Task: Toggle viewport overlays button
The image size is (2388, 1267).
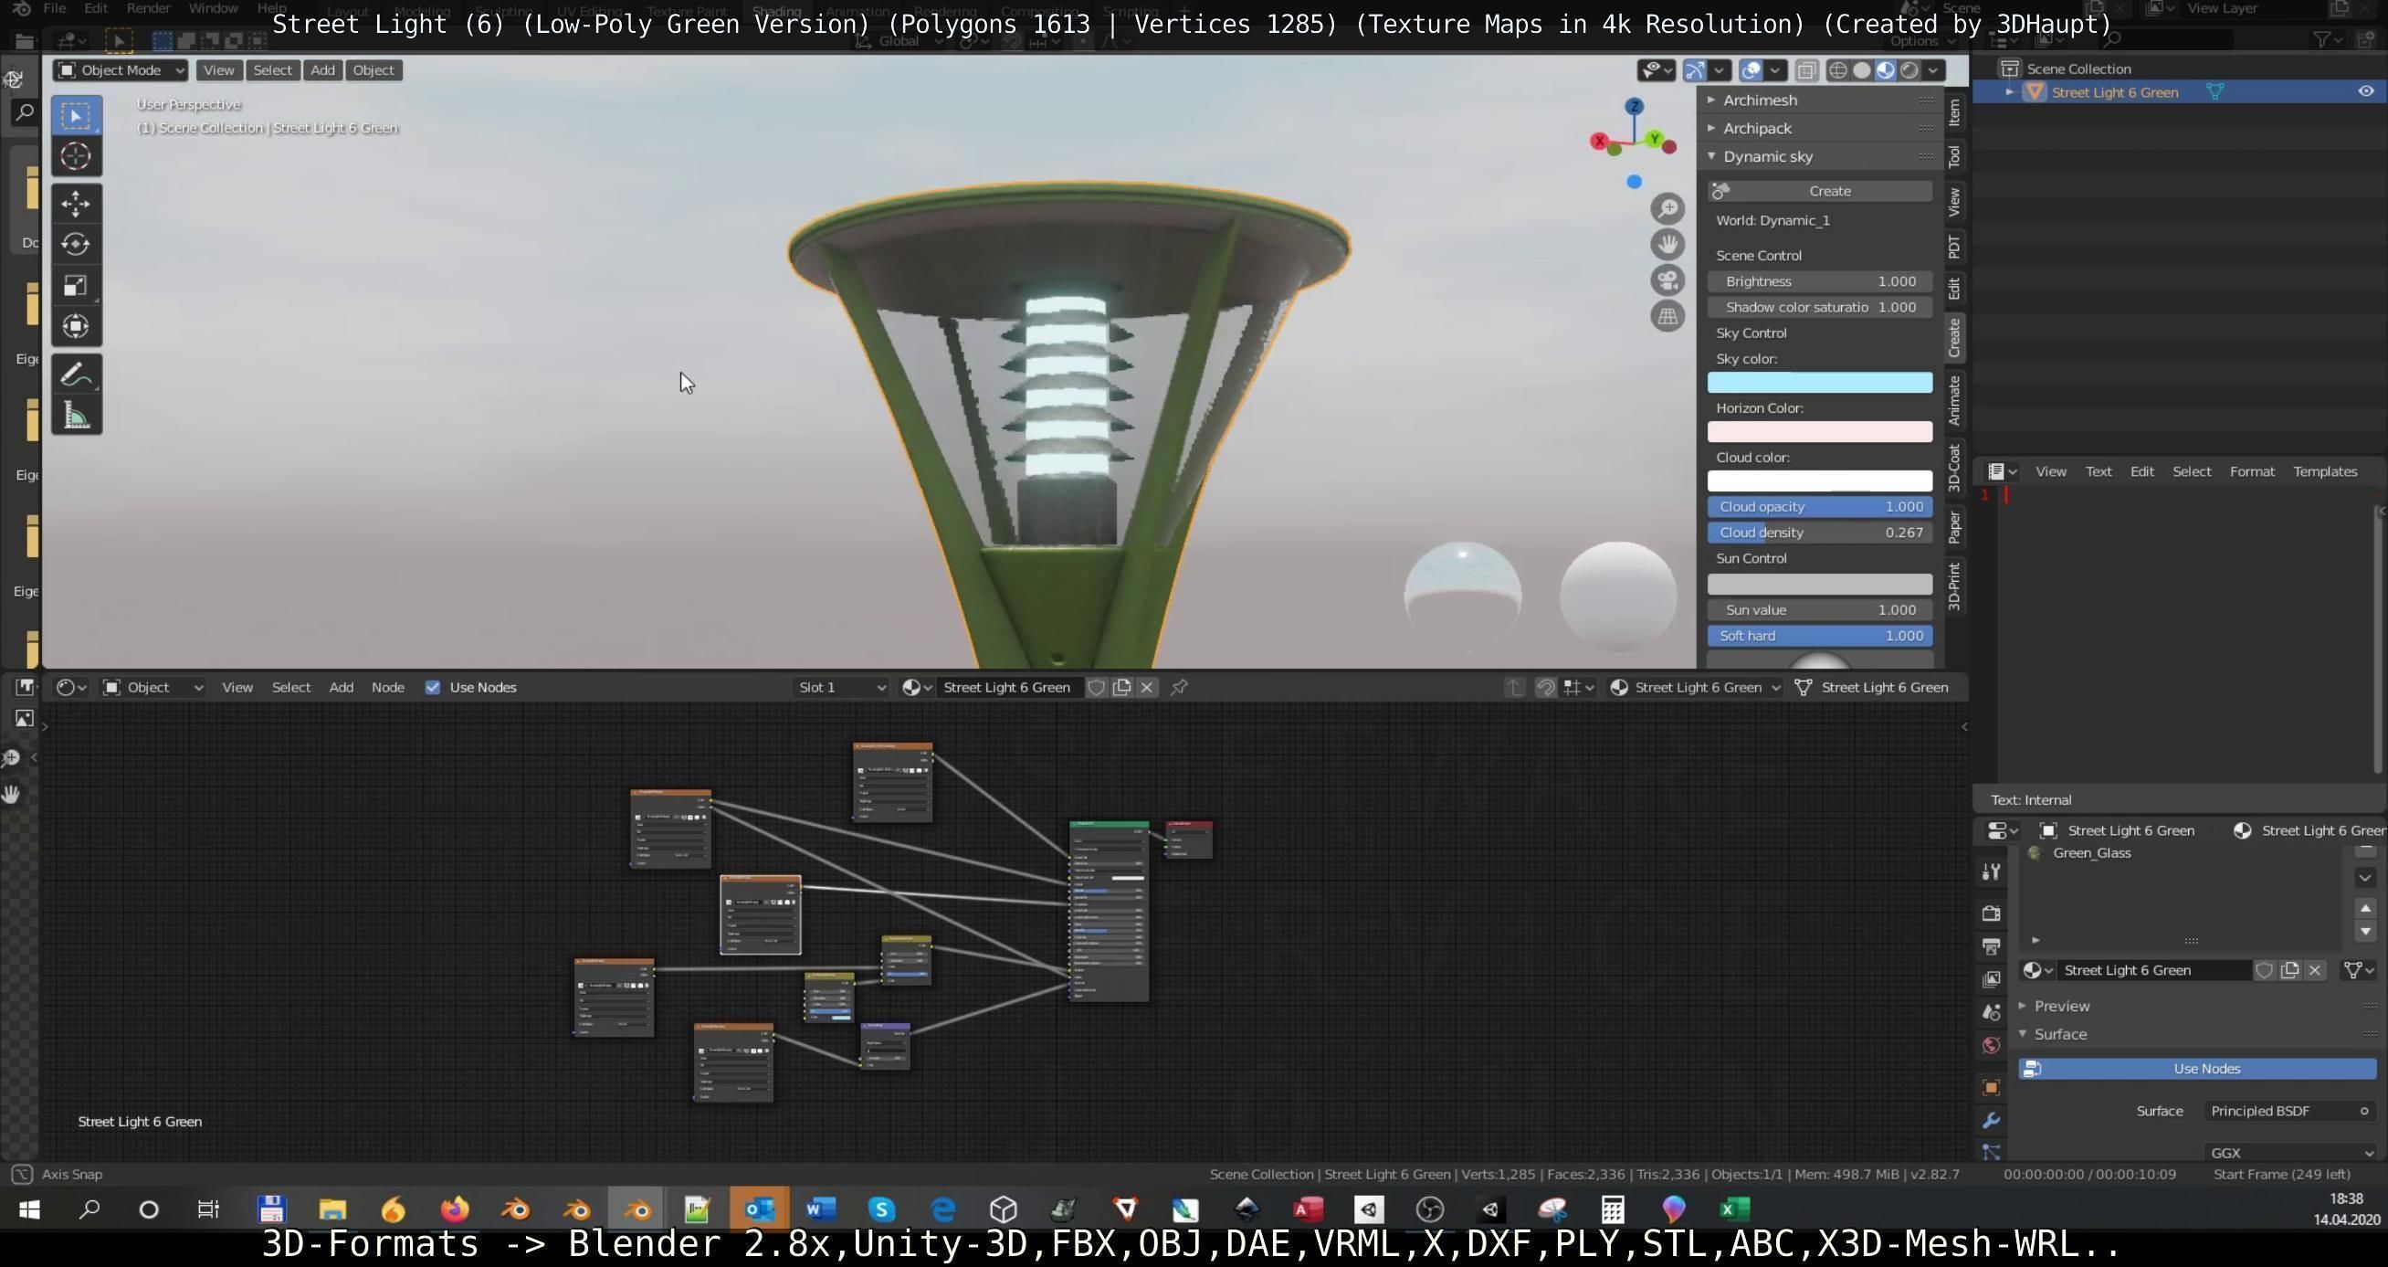Action: coord(1752,70)
